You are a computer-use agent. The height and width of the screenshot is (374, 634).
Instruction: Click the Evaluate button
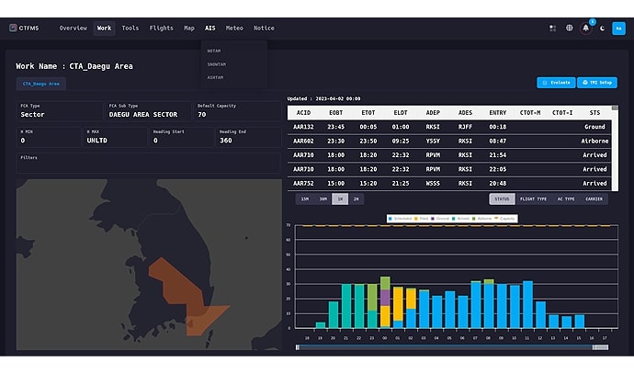[555, 83]
